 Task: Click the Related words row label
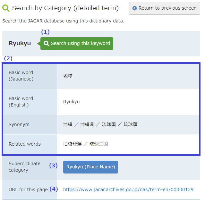pyautogui.click(x=25, y=144)
